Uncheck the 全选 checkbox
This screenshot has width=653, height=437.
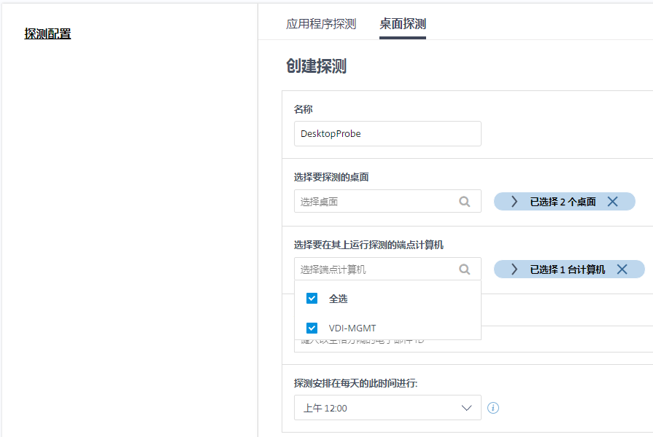click(x=312, y=299)
